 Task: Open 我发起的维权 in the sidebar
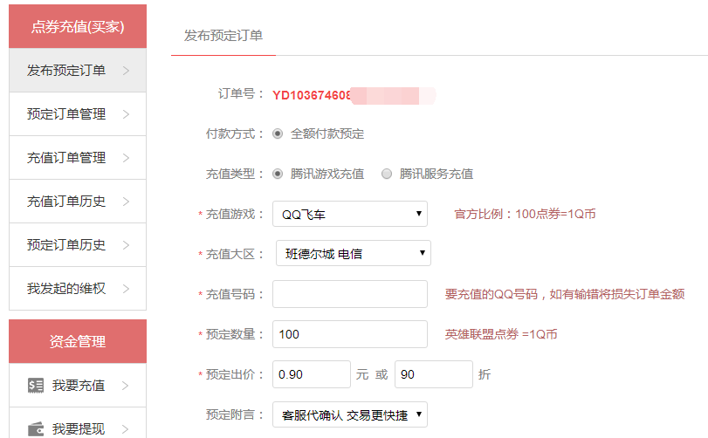point(78,289)
